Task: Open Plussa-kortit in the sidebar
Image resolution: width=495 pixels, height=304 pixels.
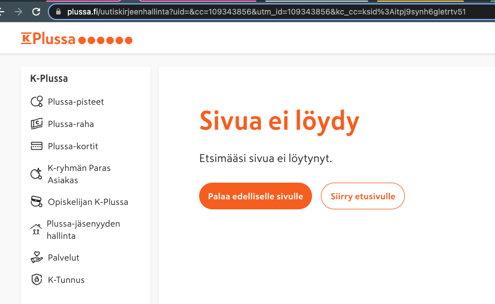Action: tap(73, 146)
